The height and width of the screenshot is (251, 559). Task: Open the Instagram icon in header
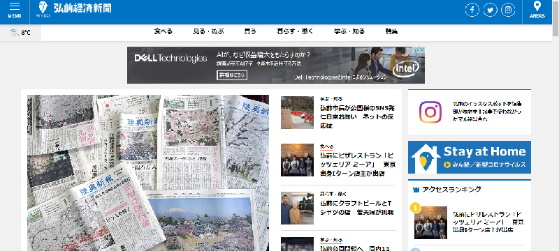coord(508,10)
